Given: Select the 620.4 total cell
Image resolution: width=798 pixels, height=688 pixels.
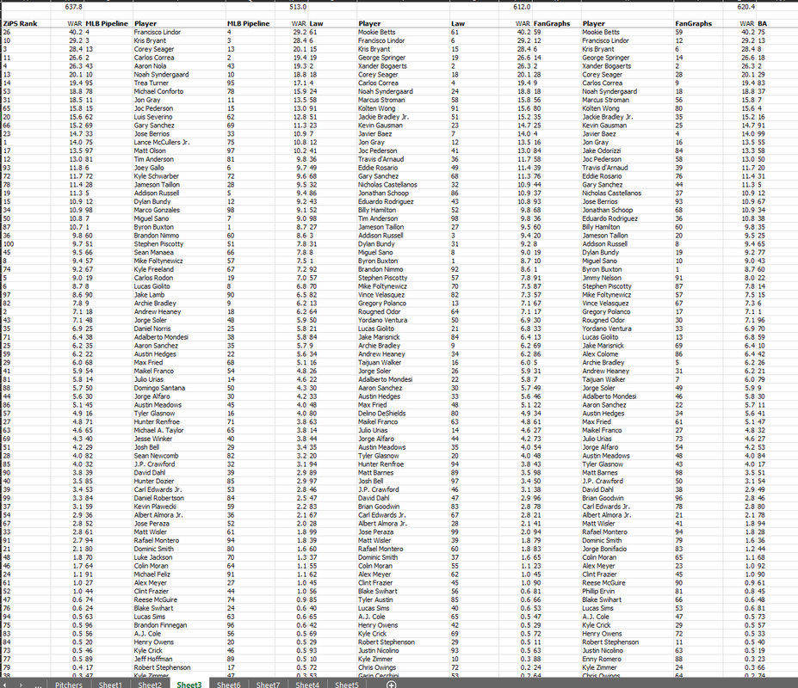Looking at the screenshot, I should [x=740, y=7].
